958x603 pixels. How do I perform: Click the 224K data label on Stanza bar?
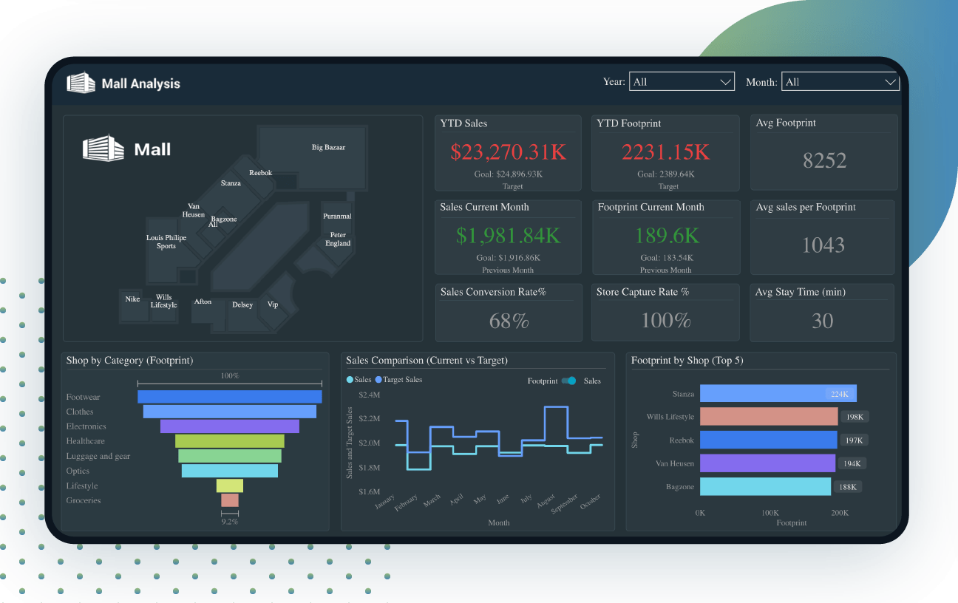click(839, 394)
